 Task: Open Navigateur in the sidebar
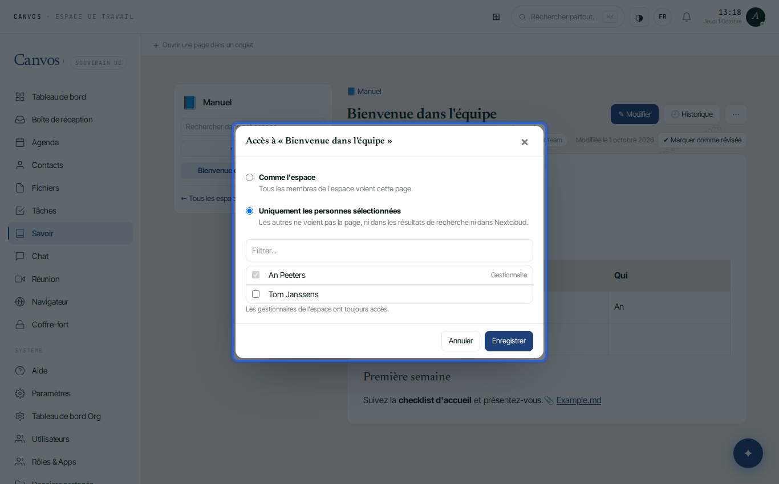[x=70, y=302]
